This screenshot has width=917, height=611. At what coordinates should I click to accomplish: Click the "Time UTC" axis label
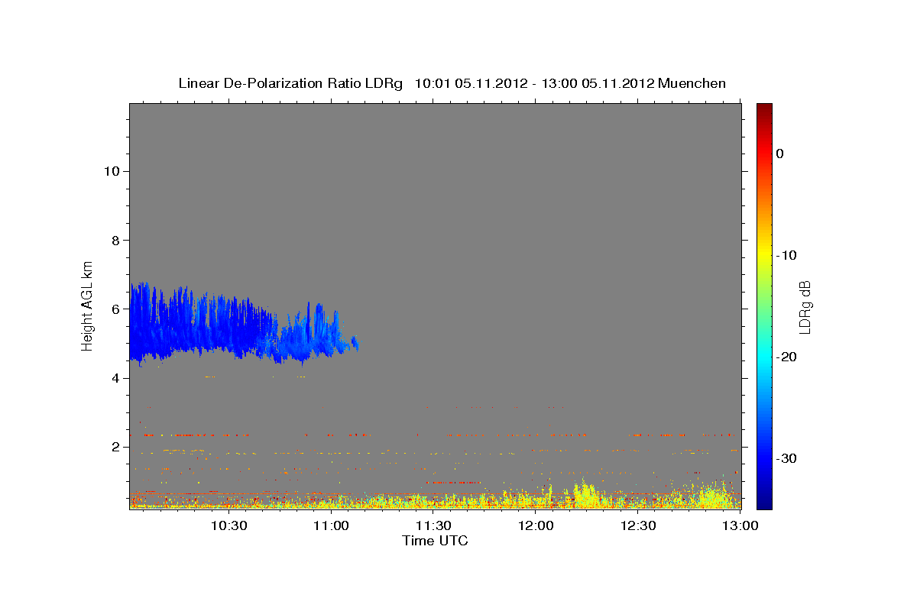435,541
